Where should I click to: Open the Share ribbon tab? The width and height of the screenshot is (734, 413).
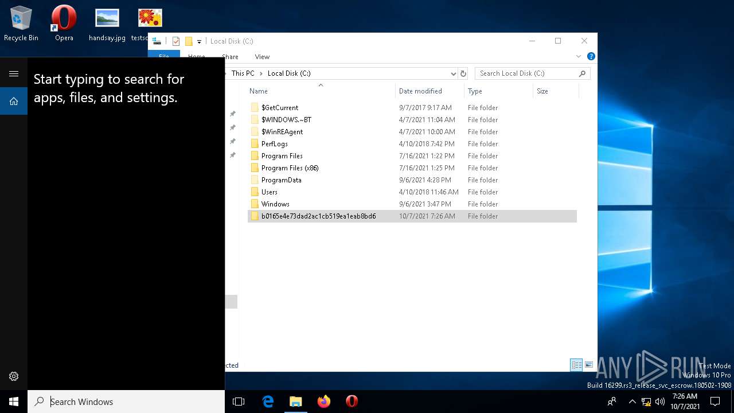pos(230,57)
